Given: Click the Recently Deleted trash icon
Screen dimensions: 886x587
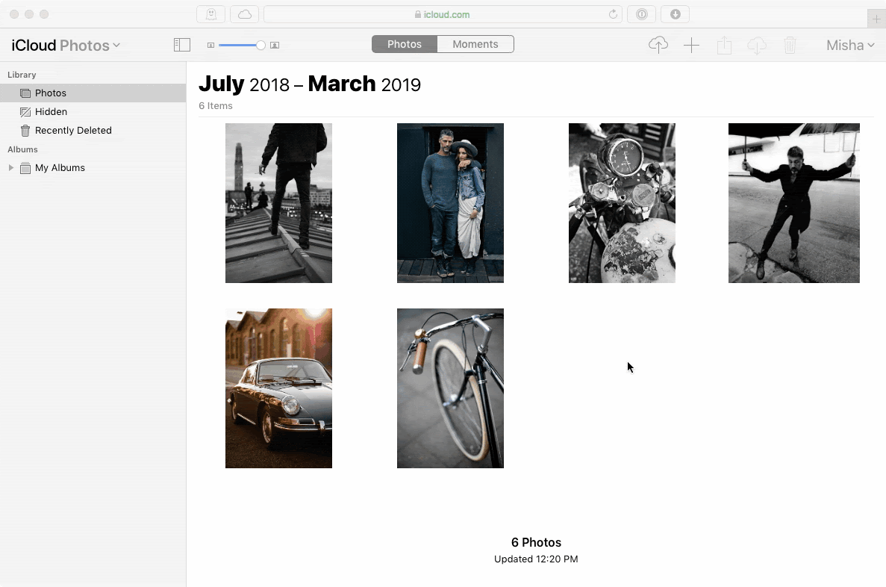Looking at the screenshot, I should tap(25, 131).
